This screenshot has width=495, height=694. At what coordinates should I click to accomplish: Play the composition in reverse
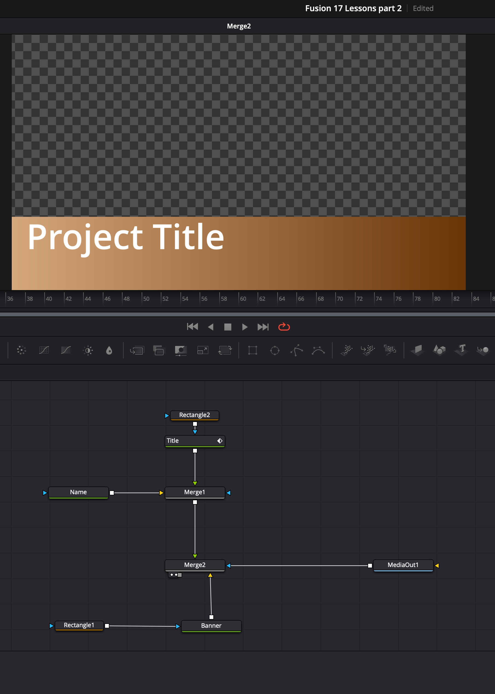211,327
